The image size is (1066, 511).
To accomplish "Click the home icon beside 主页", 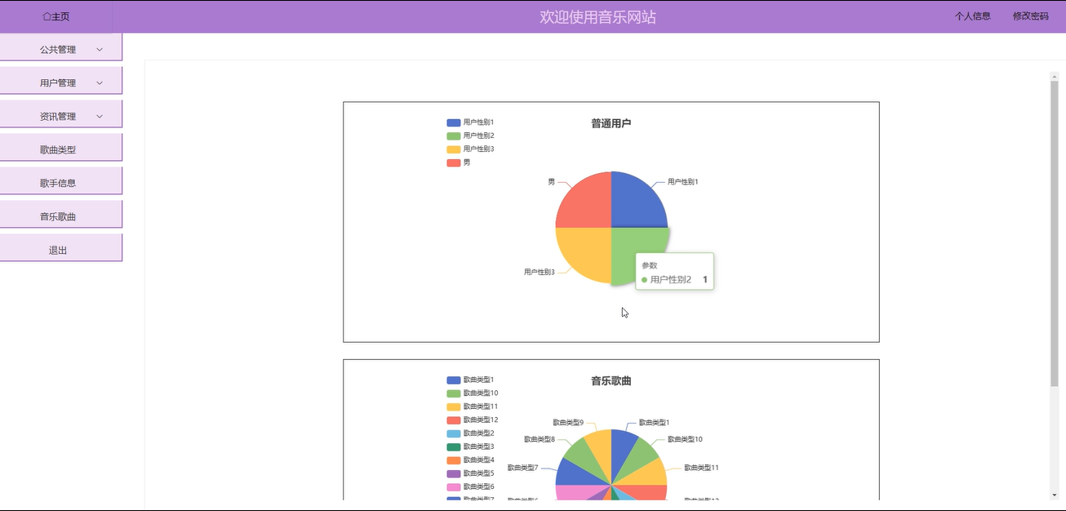I will click(47, 16).
